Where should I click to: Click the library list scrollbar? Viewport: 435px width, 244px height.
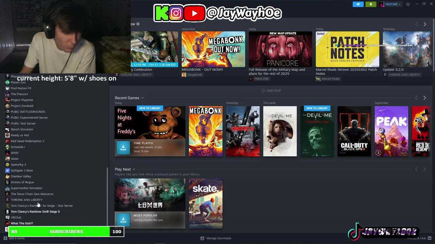click(x=107, y=196)
